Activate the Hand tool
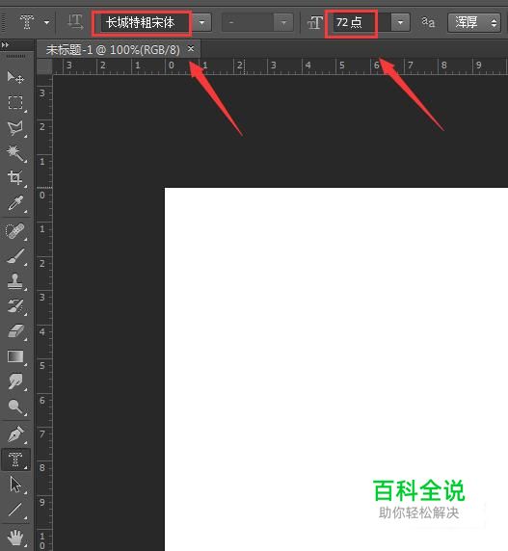Viewport: 508px width, 551px height. (15, 538)
